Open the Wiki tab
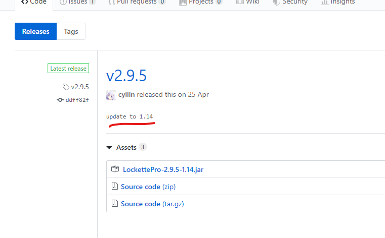The image size is (385, 238). tap(247, 2)
